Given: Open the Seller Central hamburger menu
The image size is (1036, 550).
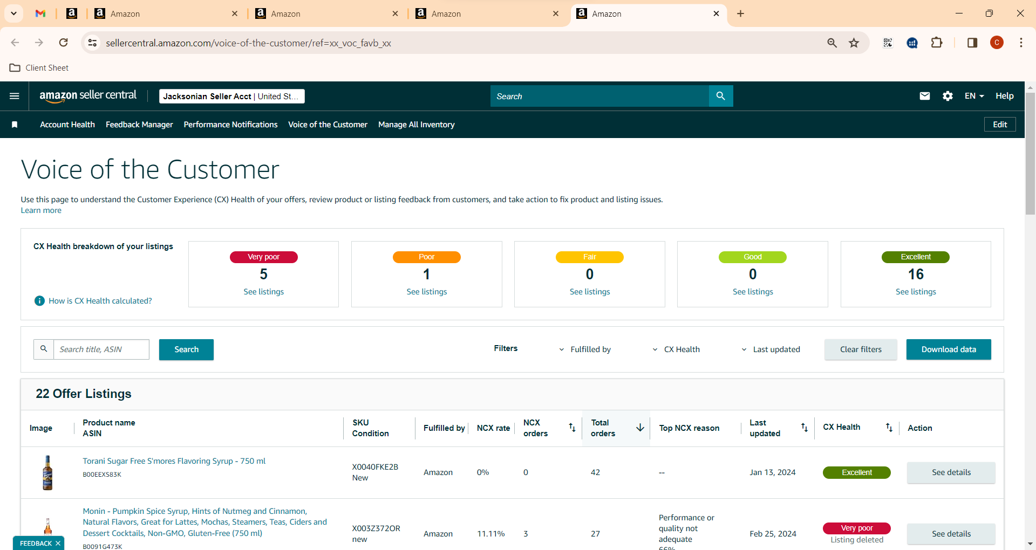Looking at the screenshot, I should coord(15,96).
